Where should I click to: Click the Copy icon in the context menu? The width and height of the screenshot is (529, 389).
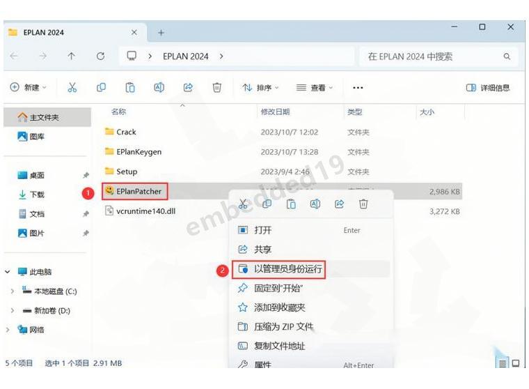(267, 204)
